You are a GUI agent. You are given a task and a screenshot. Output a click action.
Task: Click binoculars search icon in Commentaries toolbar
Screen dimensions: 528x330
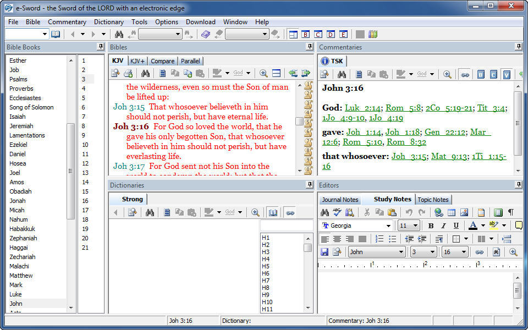coord(342,74)
